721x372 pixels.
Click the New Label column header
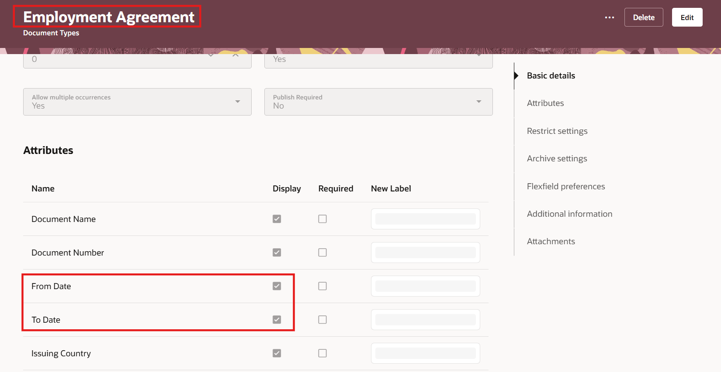pyautogui.click(x=391, y=188)
